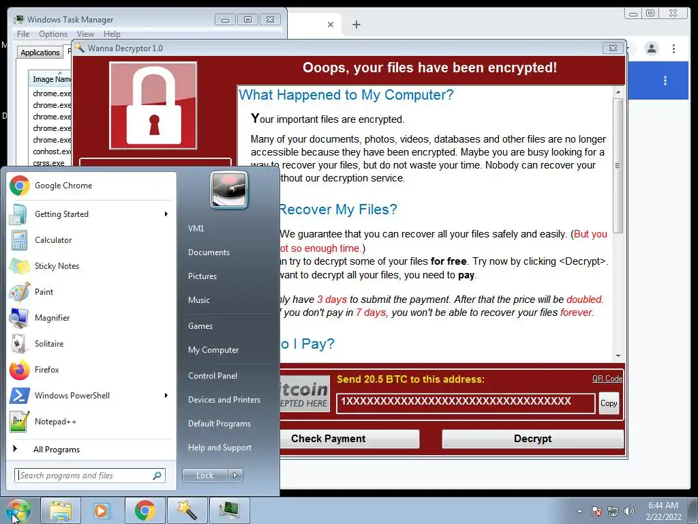698x524 pixels.
Task: Open the blue panel three-dot menu
Action: click(665, 81)
